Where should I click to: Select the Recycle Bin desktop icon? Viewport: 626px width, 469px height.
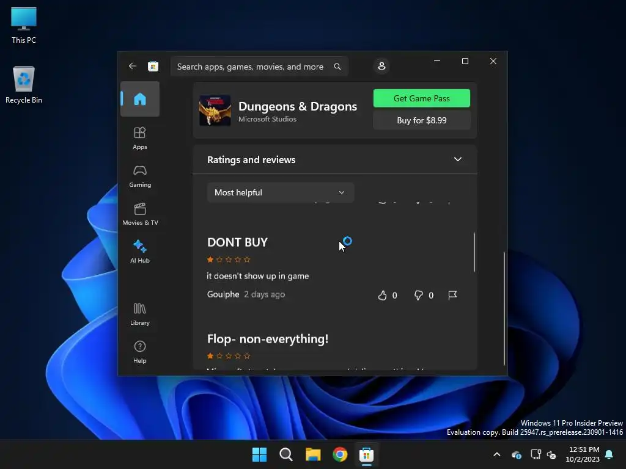point(24,85)
